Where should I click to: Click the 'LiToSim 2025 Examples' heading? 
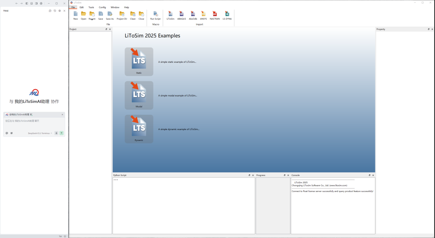pyautogui.click(x=152, y=35)
